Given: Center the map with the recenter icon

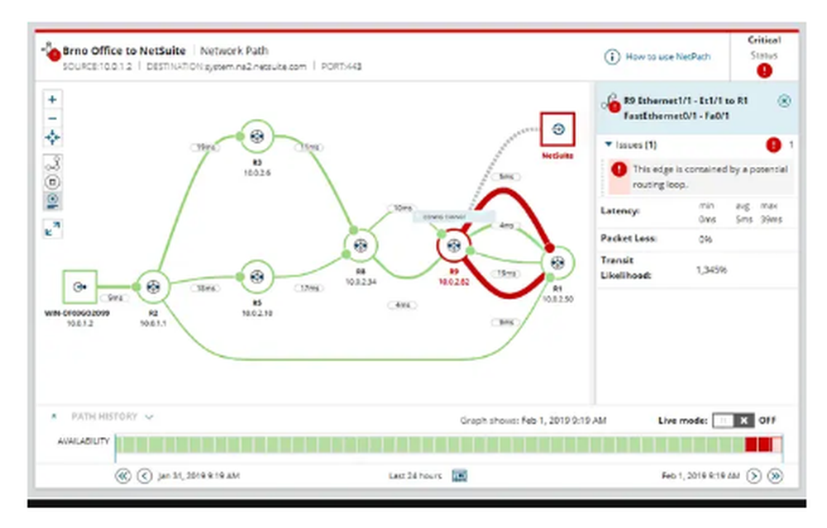Looking at the screenshot, I should pos(52,137).
